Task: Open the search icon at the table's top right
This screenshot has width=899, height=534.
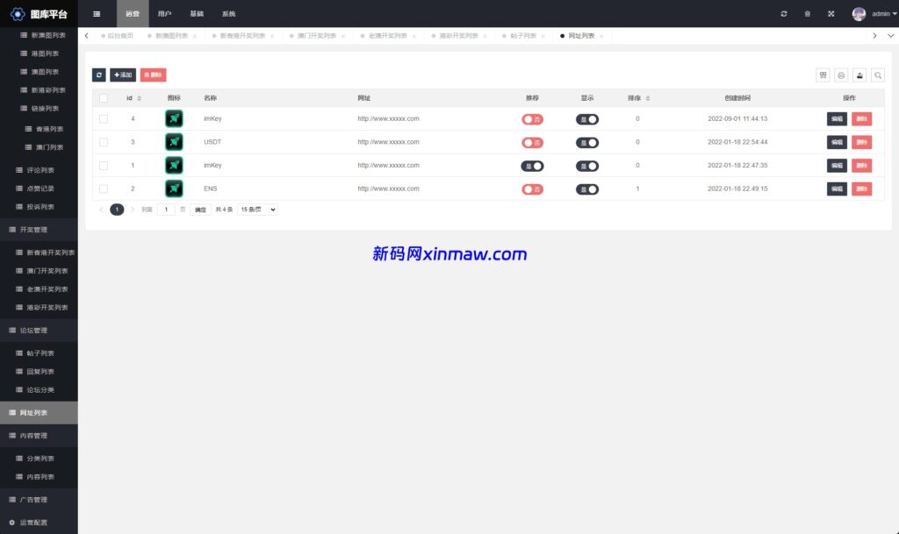Action: (x=878, y=75)
